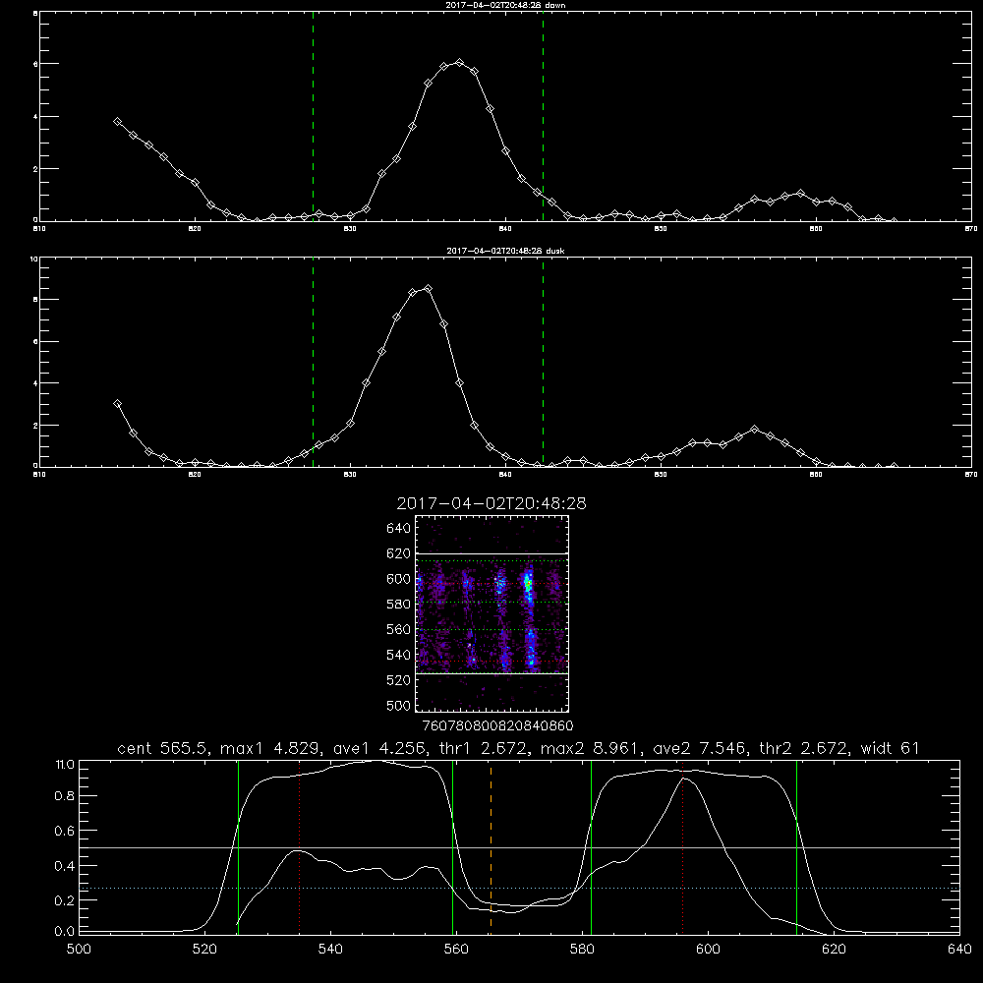Click the spectral image thumbnail in the middle
Image resolution: width=983 pixels, height=983 pixels.
(491, 613)
